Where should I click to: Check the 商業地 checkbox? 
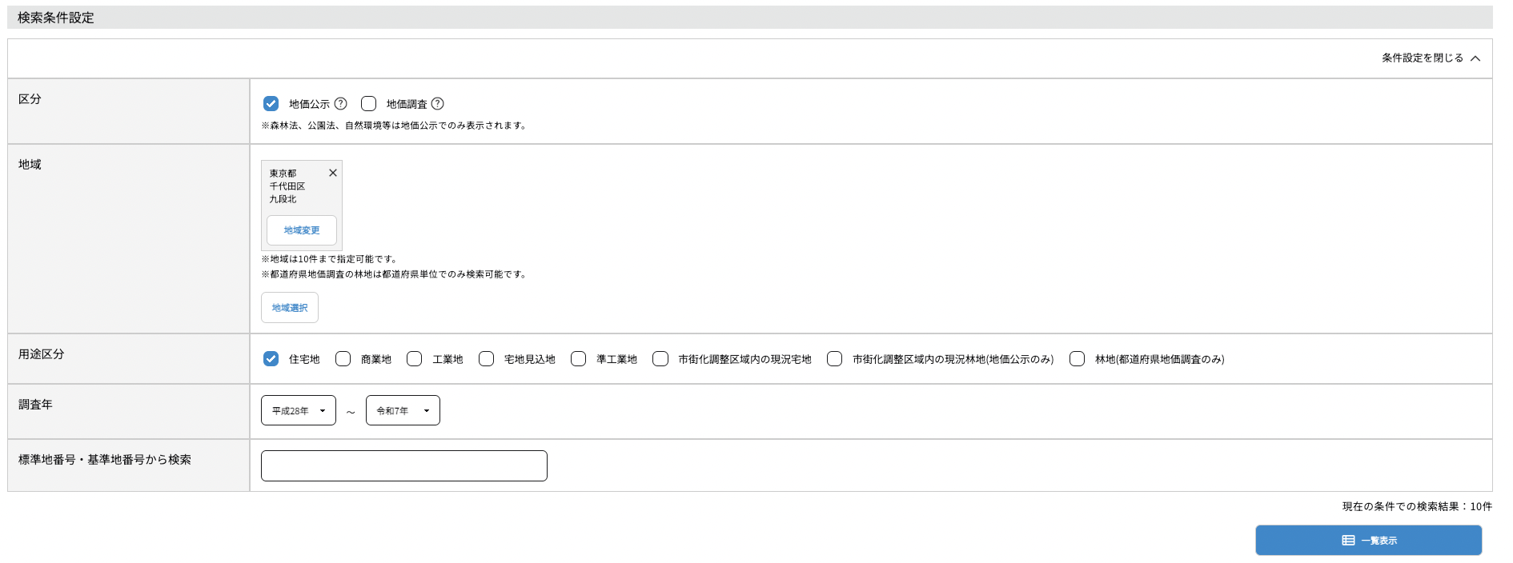tap(343, 359)
